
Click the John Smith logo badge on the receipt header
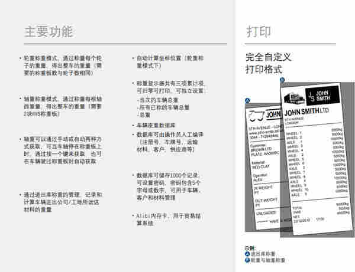(x=320, y=97)
